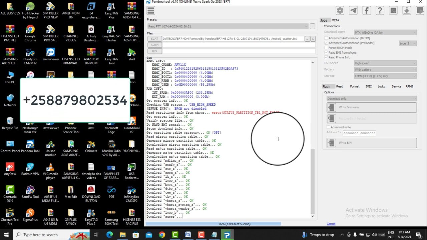Switch to the Format tab
Image resolution: width=427 pixels, height=240 pixels.
(x=355, y=86)
